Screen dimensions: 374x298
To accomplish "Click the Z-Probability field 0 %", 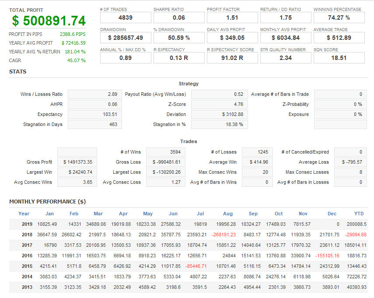I will pos(340,104).
